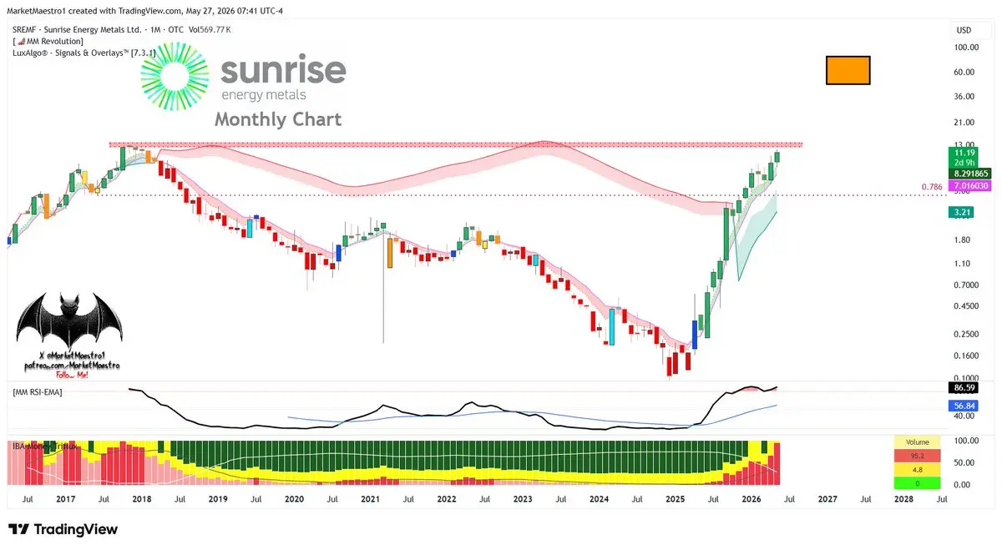The image size is (1002, 550).
Task: Click the red Follow Me! text
Action: pos(72,376)
